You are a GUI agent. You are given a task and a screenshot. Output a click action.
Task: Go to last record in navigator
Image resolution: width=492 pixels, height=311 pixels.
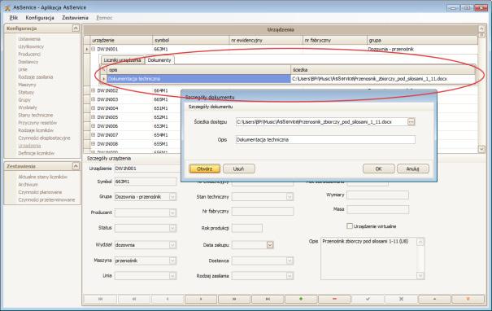click(268, 299)
